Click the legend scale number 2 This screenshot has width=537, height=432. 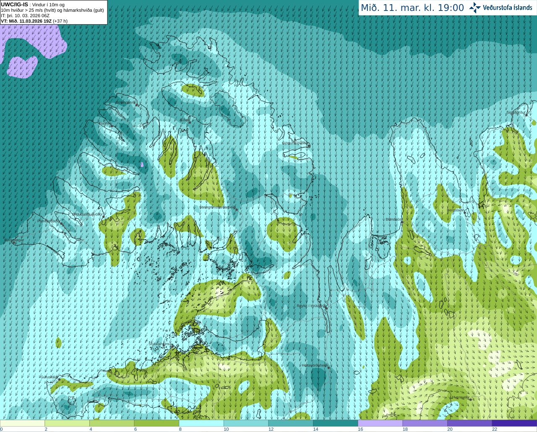click(x=46, y=429)
